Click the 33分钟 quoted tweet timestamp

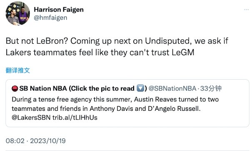pyautogui.click(x=211, y=88)
